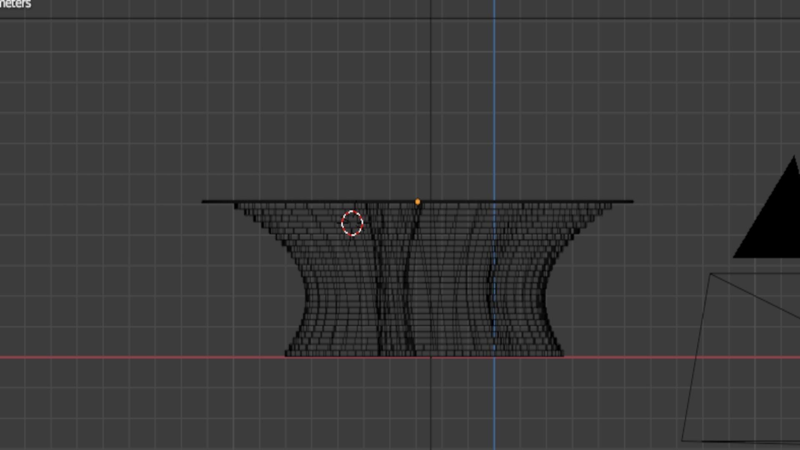
Task: Click the bottom-left corner of the mesh base
Action: coord(287,354)
